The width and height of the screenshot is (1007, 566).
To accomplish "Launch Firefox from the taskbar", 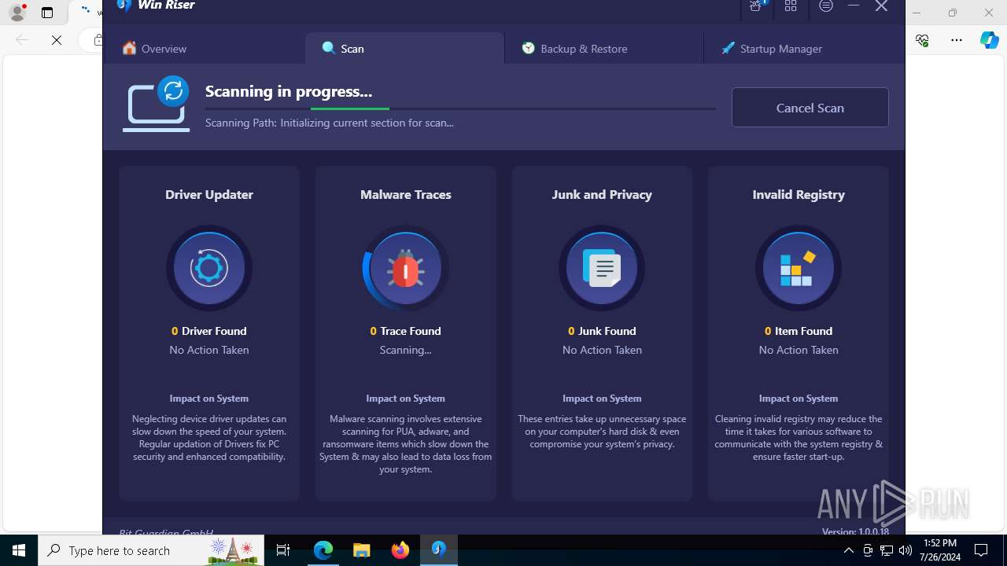I will (400, 550).
